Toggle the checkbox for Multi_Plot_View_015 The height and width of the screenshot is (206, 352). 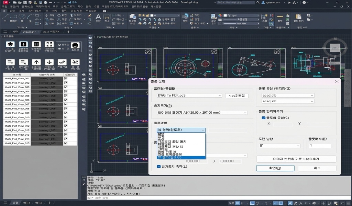[x=66, y=143]
